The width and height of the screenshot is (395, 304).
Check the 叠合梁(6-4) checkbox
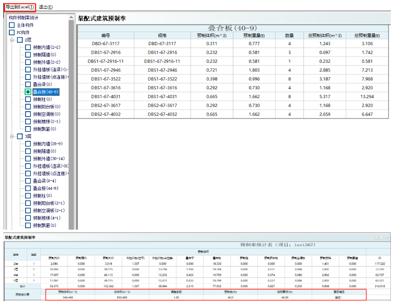point(28,181)
